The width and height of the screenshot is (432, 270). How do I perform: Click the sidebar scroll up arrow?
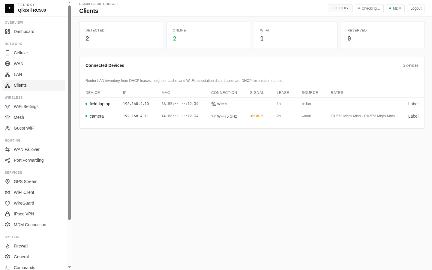pyautogui.click(x=69, y=2)
